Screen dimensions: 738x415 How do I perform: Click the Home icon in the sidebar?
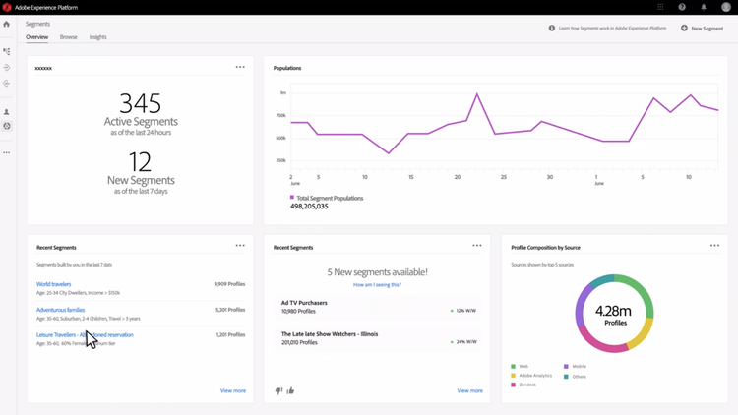coord(7,25)
